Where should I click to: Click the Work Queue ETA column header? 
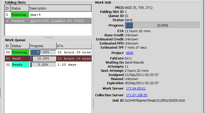click(74, 46)
